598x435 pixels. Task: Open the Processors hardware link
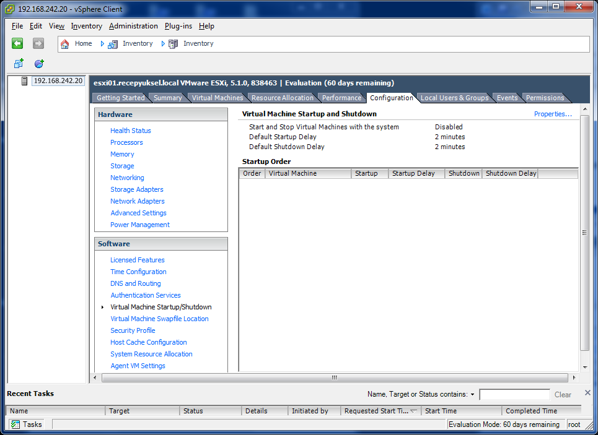pos(126,142)
